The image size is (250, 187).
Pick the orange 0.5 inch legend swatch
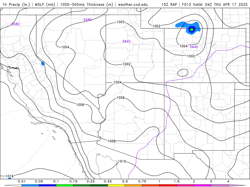(x=134, y=185)
